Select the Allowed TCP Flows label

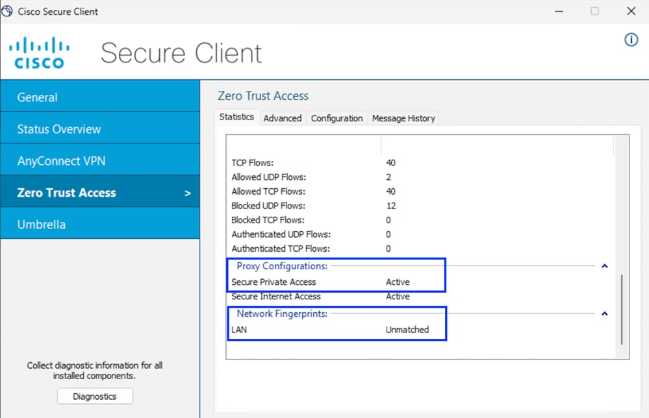(268, 191)
